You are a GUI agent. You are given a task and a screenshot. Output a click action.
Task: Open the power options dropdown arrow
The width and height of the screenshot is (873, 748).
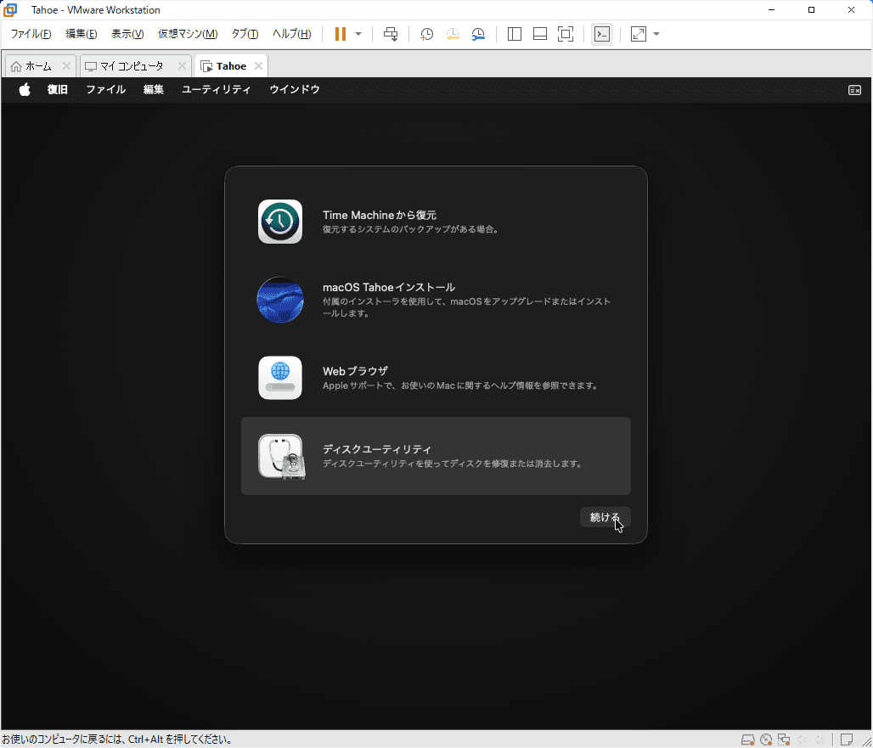(x=358, y=34)
